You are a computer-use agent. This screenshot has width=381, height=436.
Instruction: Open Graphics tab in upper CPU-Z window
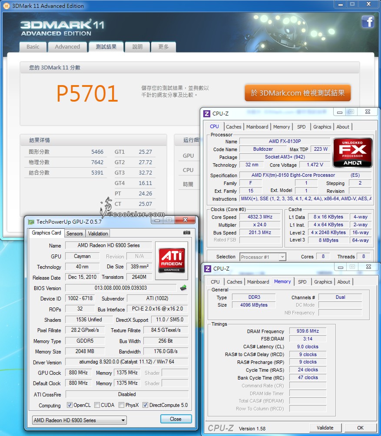pos(322,127)
